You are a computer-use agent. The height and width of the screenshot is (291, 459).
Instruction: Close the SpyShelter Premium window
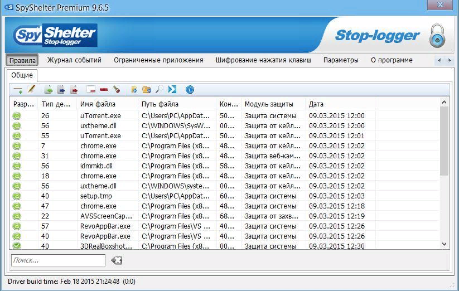[440, 4]
